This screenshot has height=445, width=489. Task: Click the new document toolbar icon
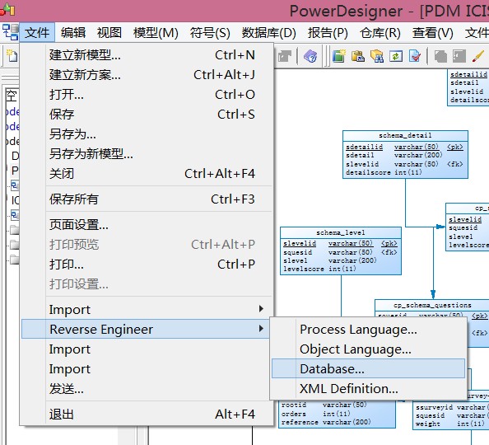tap(12, 56)
